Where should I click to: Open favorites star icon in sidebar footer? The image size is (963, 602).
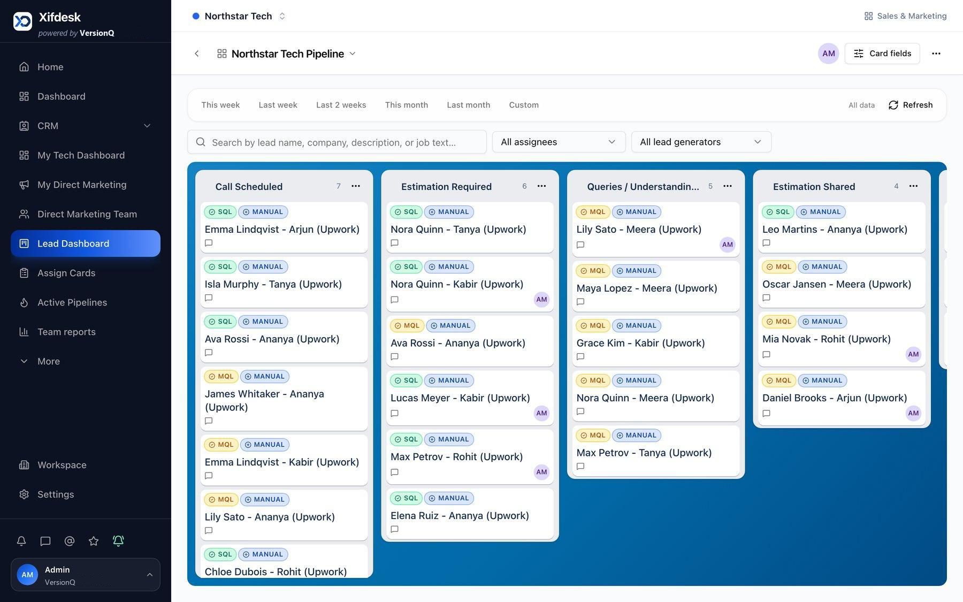point(94,541)
